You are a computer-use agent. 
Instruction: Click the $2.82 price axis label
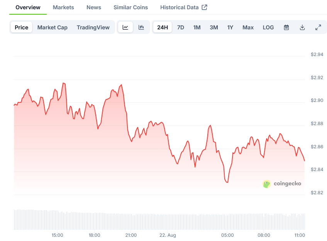[x=317, y=193]
